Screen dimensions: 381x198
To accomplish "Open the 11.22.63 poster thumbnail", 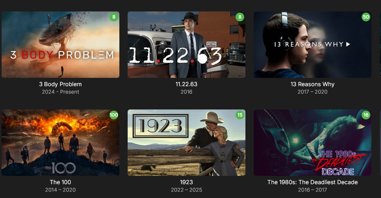I will tap(187, 45).
